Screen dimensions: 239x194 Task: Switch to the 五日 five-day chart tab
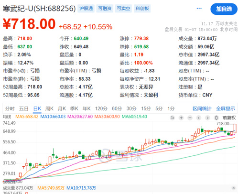click(x=24, y=108)
